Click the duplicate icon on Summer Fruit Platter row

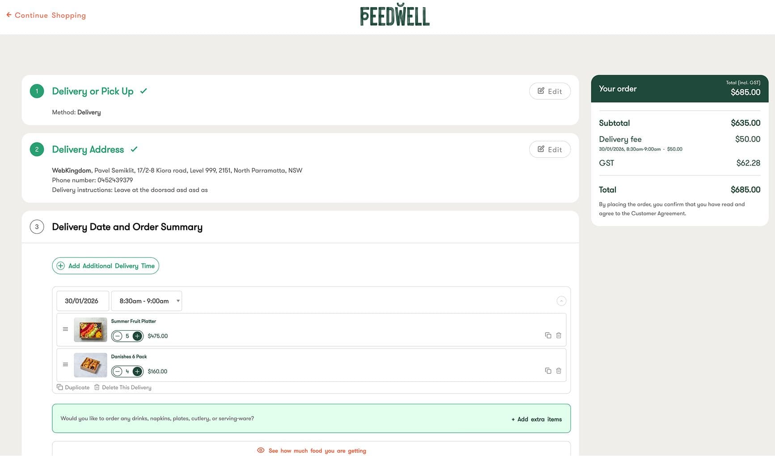[548, 335]
